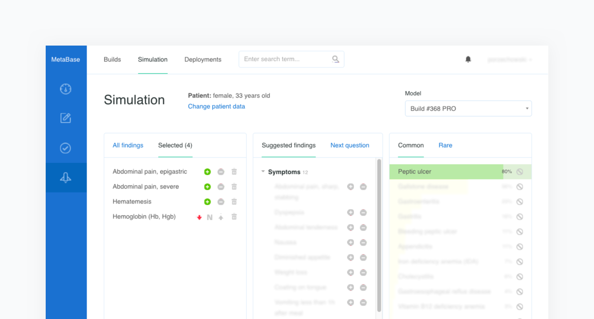Mark Diminished appetite as absent
Viewport: 594px width, 319px height.
tap(363, 257)
